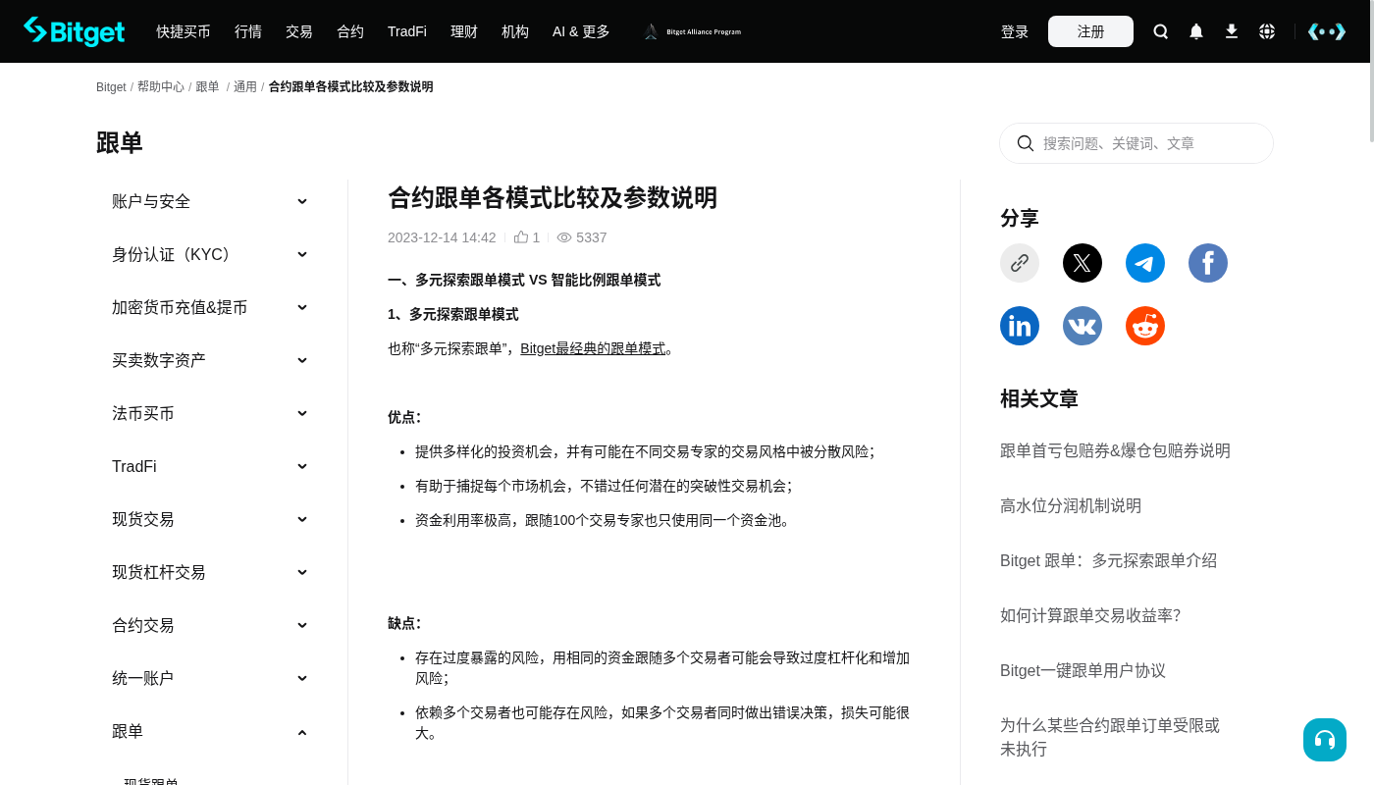Click the Bitget logo
The width and height of the screenshot is (1374, 785).
pyautogui.click(x=75, y=31)
